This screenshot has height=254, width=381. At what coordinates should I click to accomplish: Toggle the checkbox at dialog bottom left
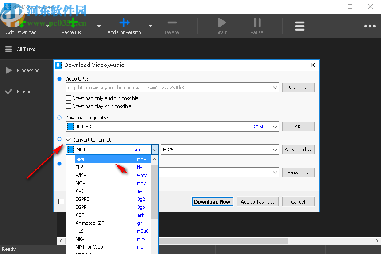[61, 202]
